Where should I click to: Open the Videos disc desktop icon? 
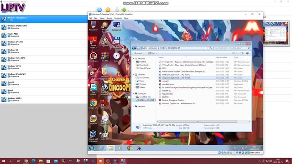pyautogui.click(x=116, y=57)
